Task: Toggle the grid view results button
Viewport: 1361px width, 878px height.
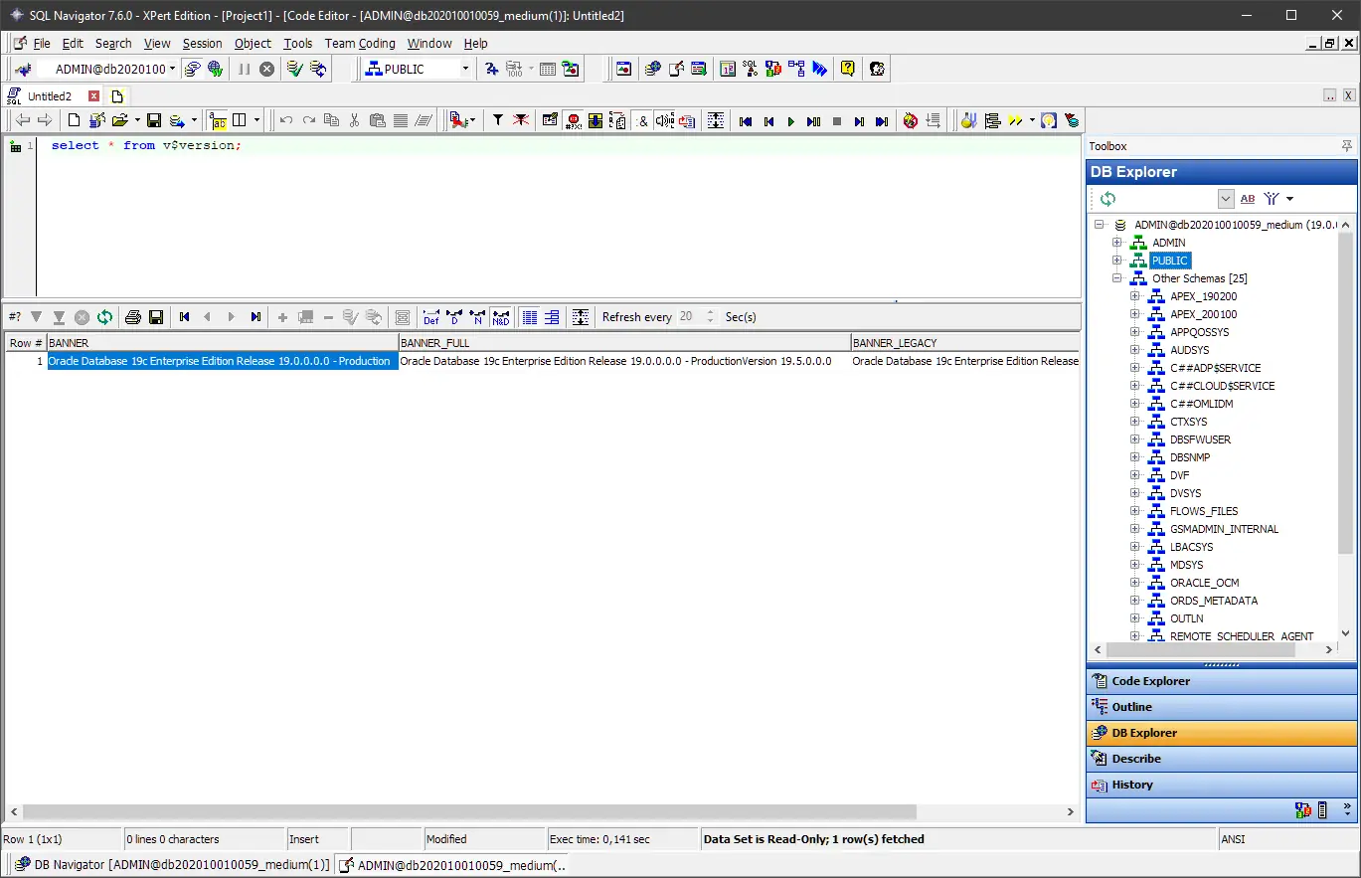Action: (529, 317)
